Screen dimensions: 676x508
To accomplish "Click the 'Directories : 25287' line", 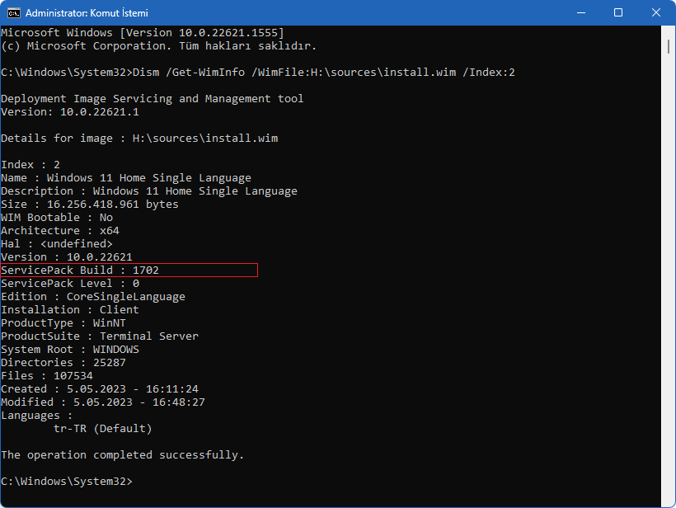I will [x=63, y=363].
